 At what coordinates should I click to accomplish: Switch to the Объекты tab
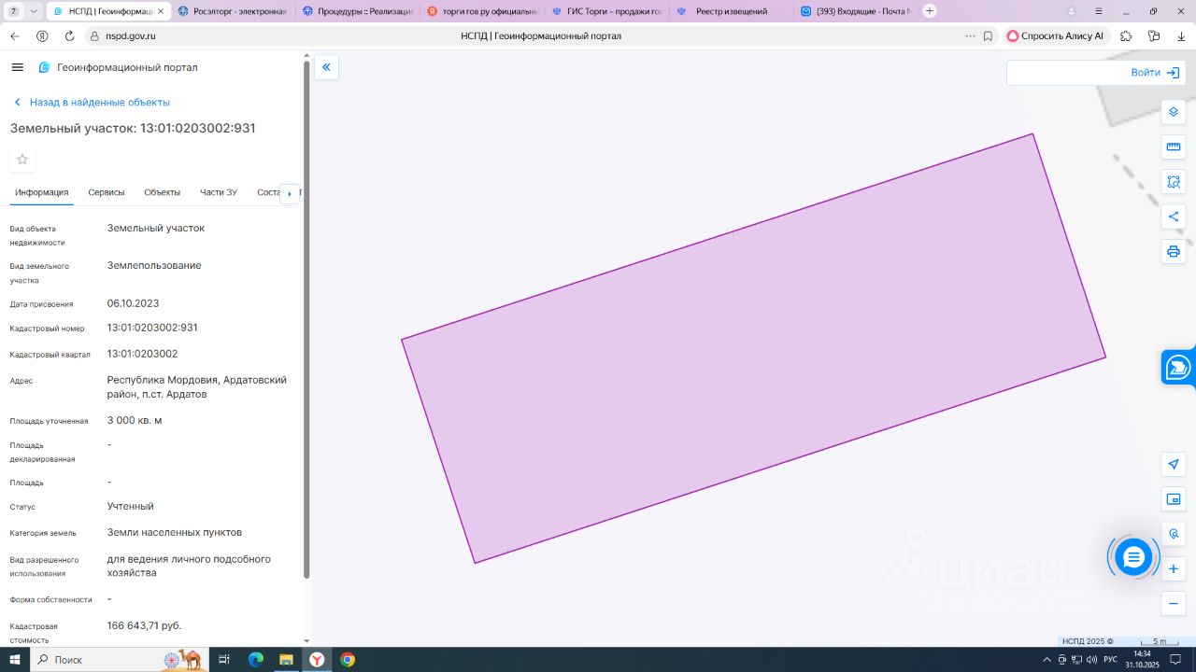(x=163, y=192)
